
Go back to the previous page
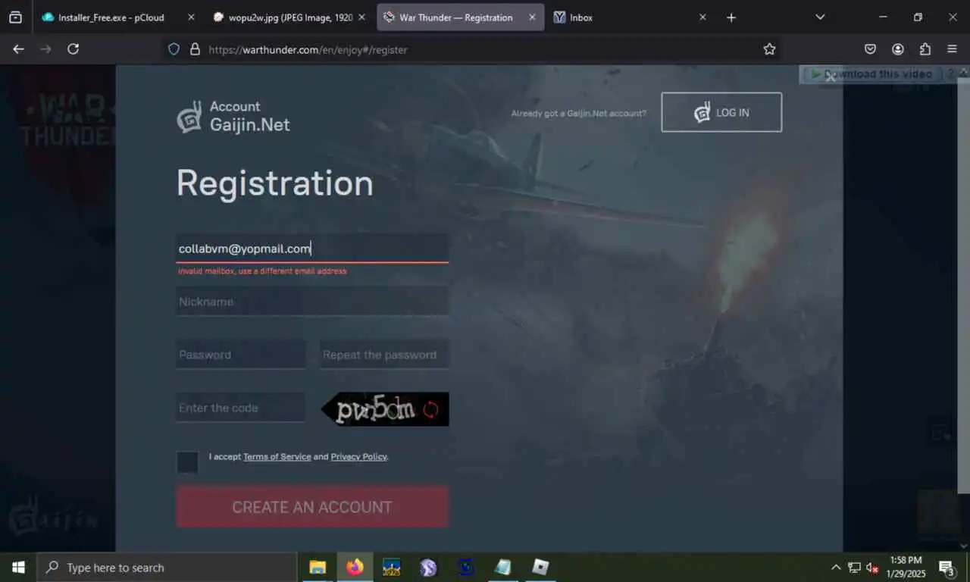point(18,49)
